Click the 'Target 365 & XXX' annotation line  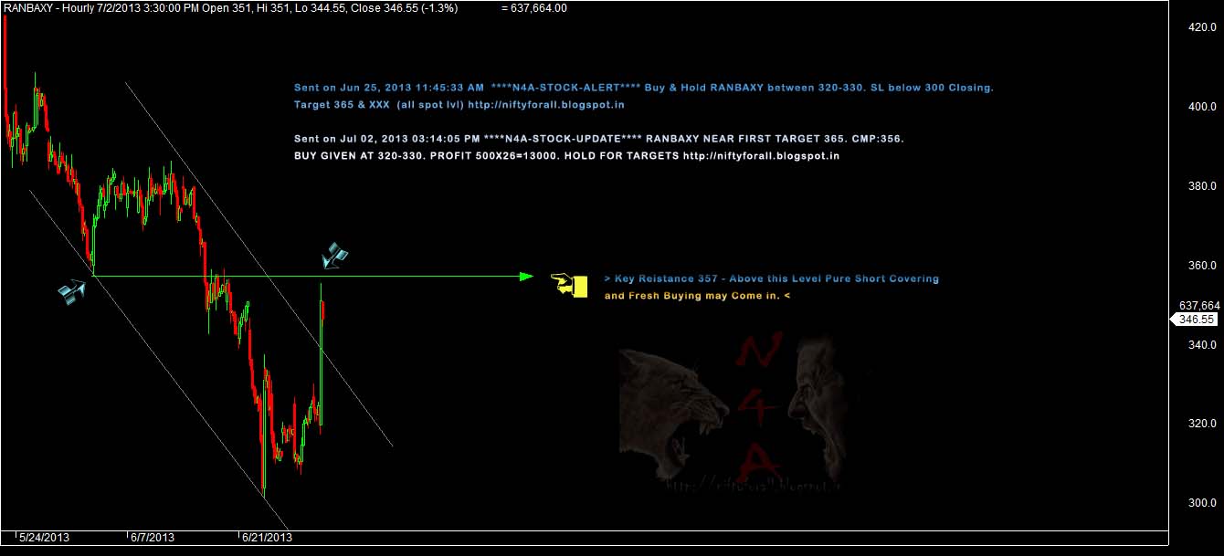pyautogui.click(x=459, y=105)
